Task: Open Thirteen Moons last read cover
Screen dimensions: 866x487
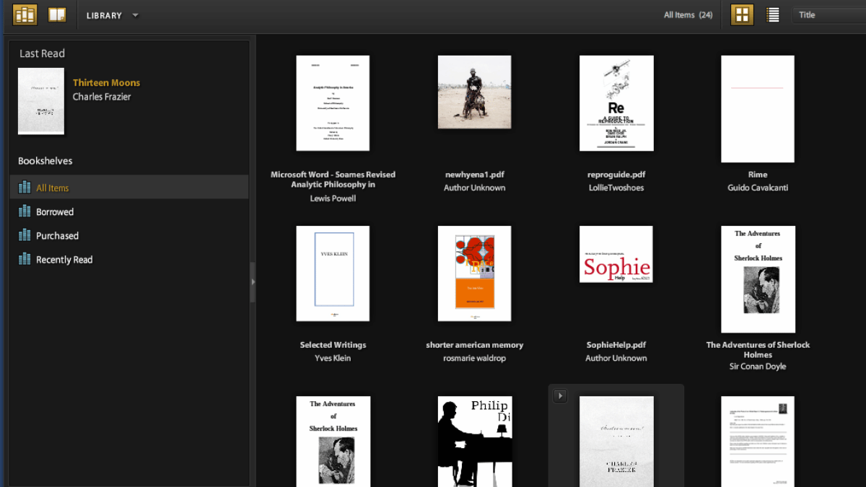Action: tap(41, 102)
